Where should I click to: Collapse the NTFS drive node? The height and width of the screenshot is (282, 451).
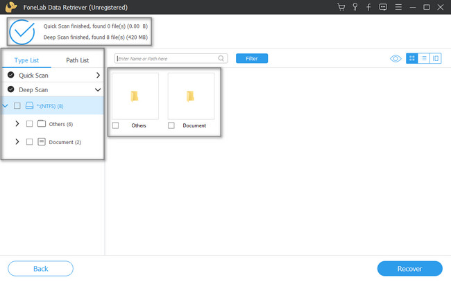coord(5,106)
